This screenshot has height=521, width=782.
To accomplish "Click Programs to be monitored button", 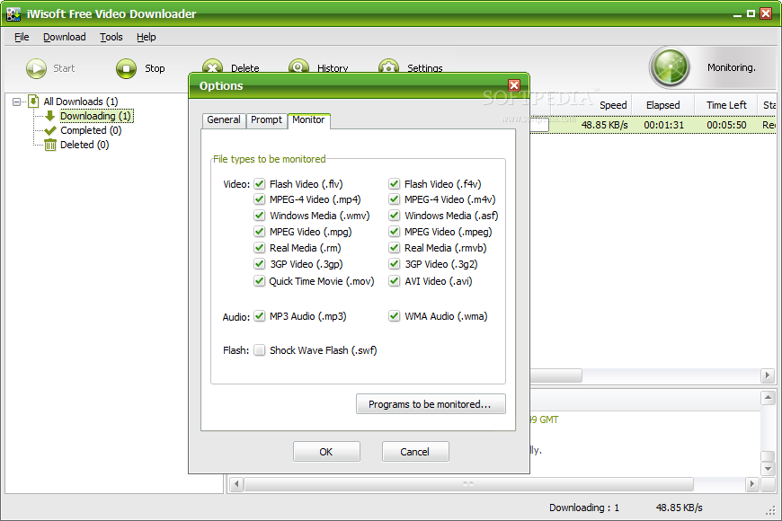I will [431, 404].
